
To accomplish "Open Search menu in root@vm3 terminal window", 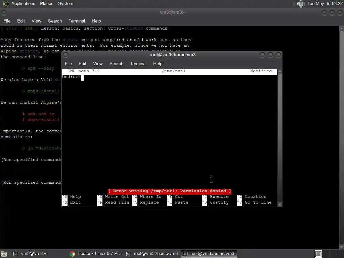I will tap(116, 63).
